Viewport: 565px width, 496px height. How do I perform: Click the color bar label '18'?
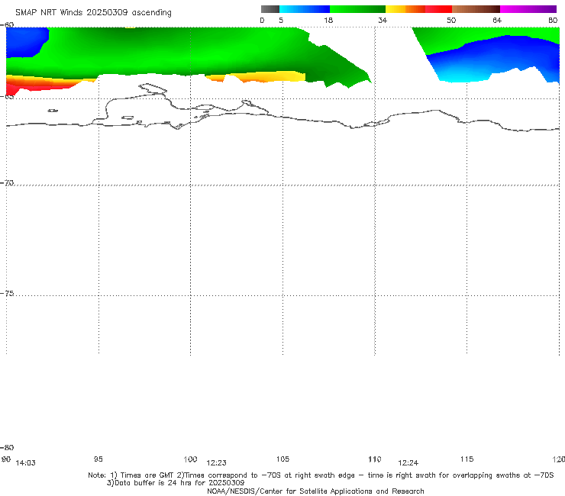(x=328, y=20)
